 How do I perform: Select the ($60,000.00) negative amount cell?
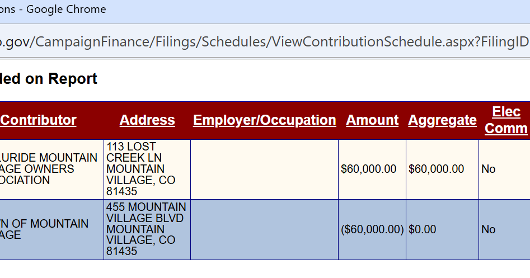(x=372, y=230)
